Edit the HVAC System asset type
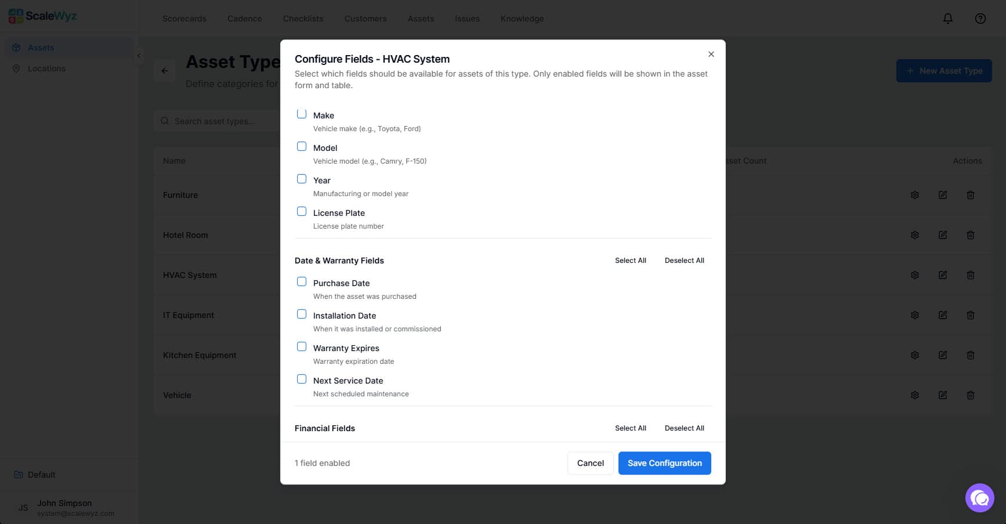This screenshot has width=1006, height=524. (943, 274)
